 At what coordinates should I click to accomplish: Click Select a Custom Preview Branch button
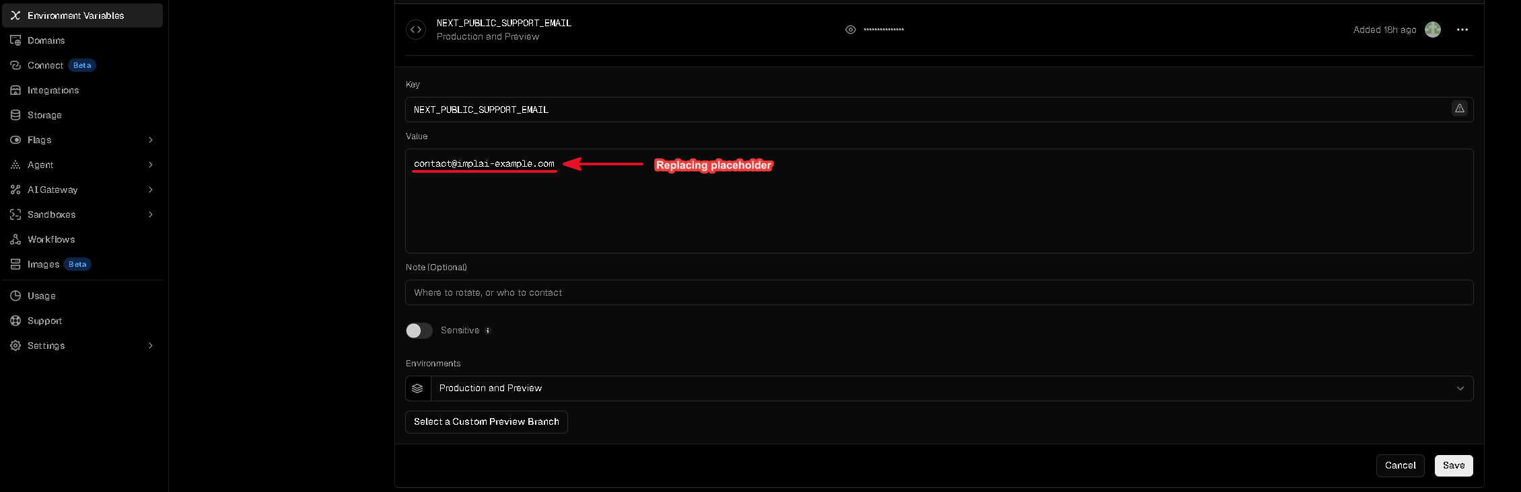(487, 422)
